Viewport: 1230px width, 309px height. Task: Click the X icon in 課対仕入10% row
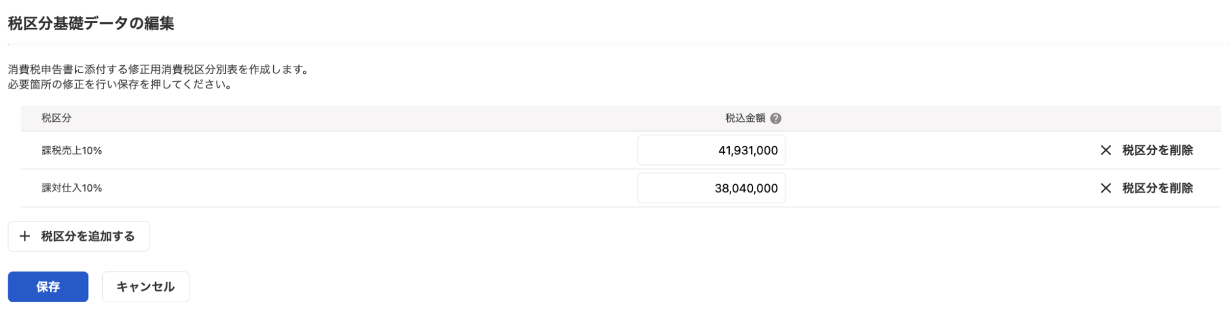pyautogui.click(x=1105, y=188)
